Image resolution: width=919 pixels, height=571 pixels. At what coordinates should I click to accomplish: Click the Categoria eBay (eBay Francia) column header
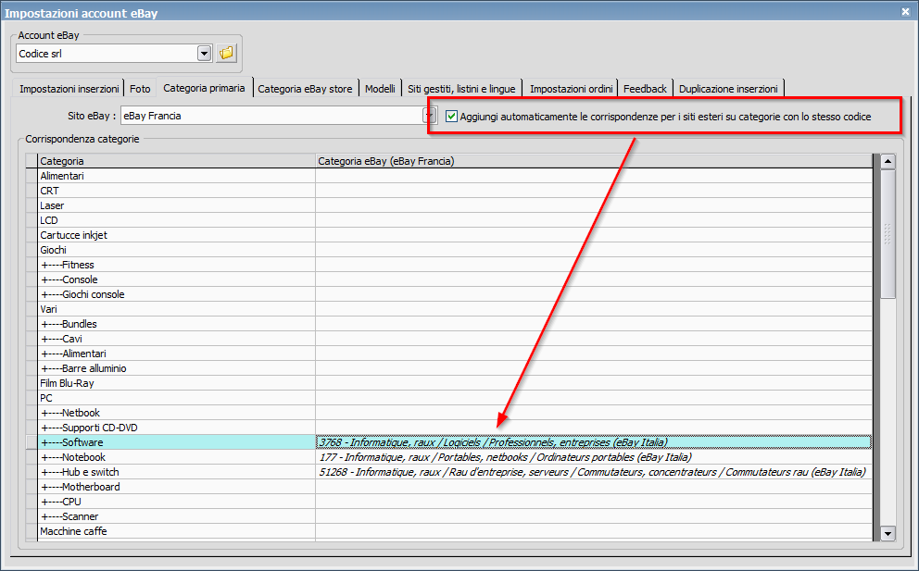pyautogui.click(x=594, y=161)
